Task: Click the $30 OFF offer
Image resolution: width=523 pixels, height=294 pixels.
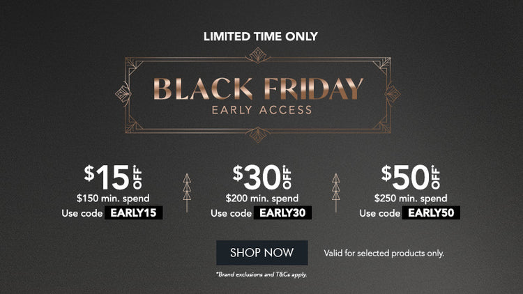Action: click(x=262, y=178)
